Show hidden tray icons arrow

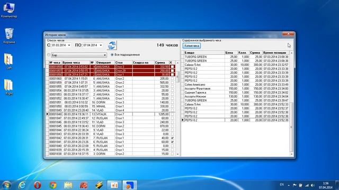coord(289,185)
